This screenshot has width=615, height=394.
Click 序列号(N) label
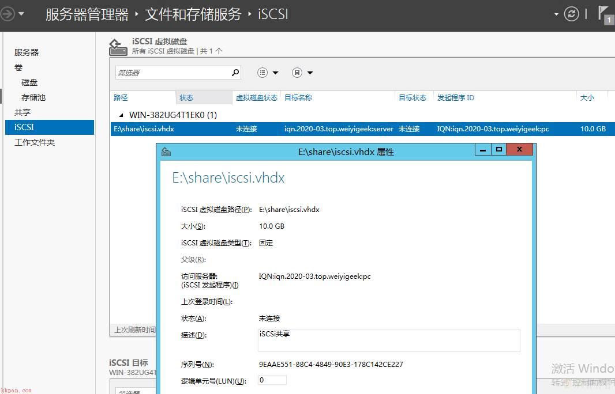pos(197,365)
